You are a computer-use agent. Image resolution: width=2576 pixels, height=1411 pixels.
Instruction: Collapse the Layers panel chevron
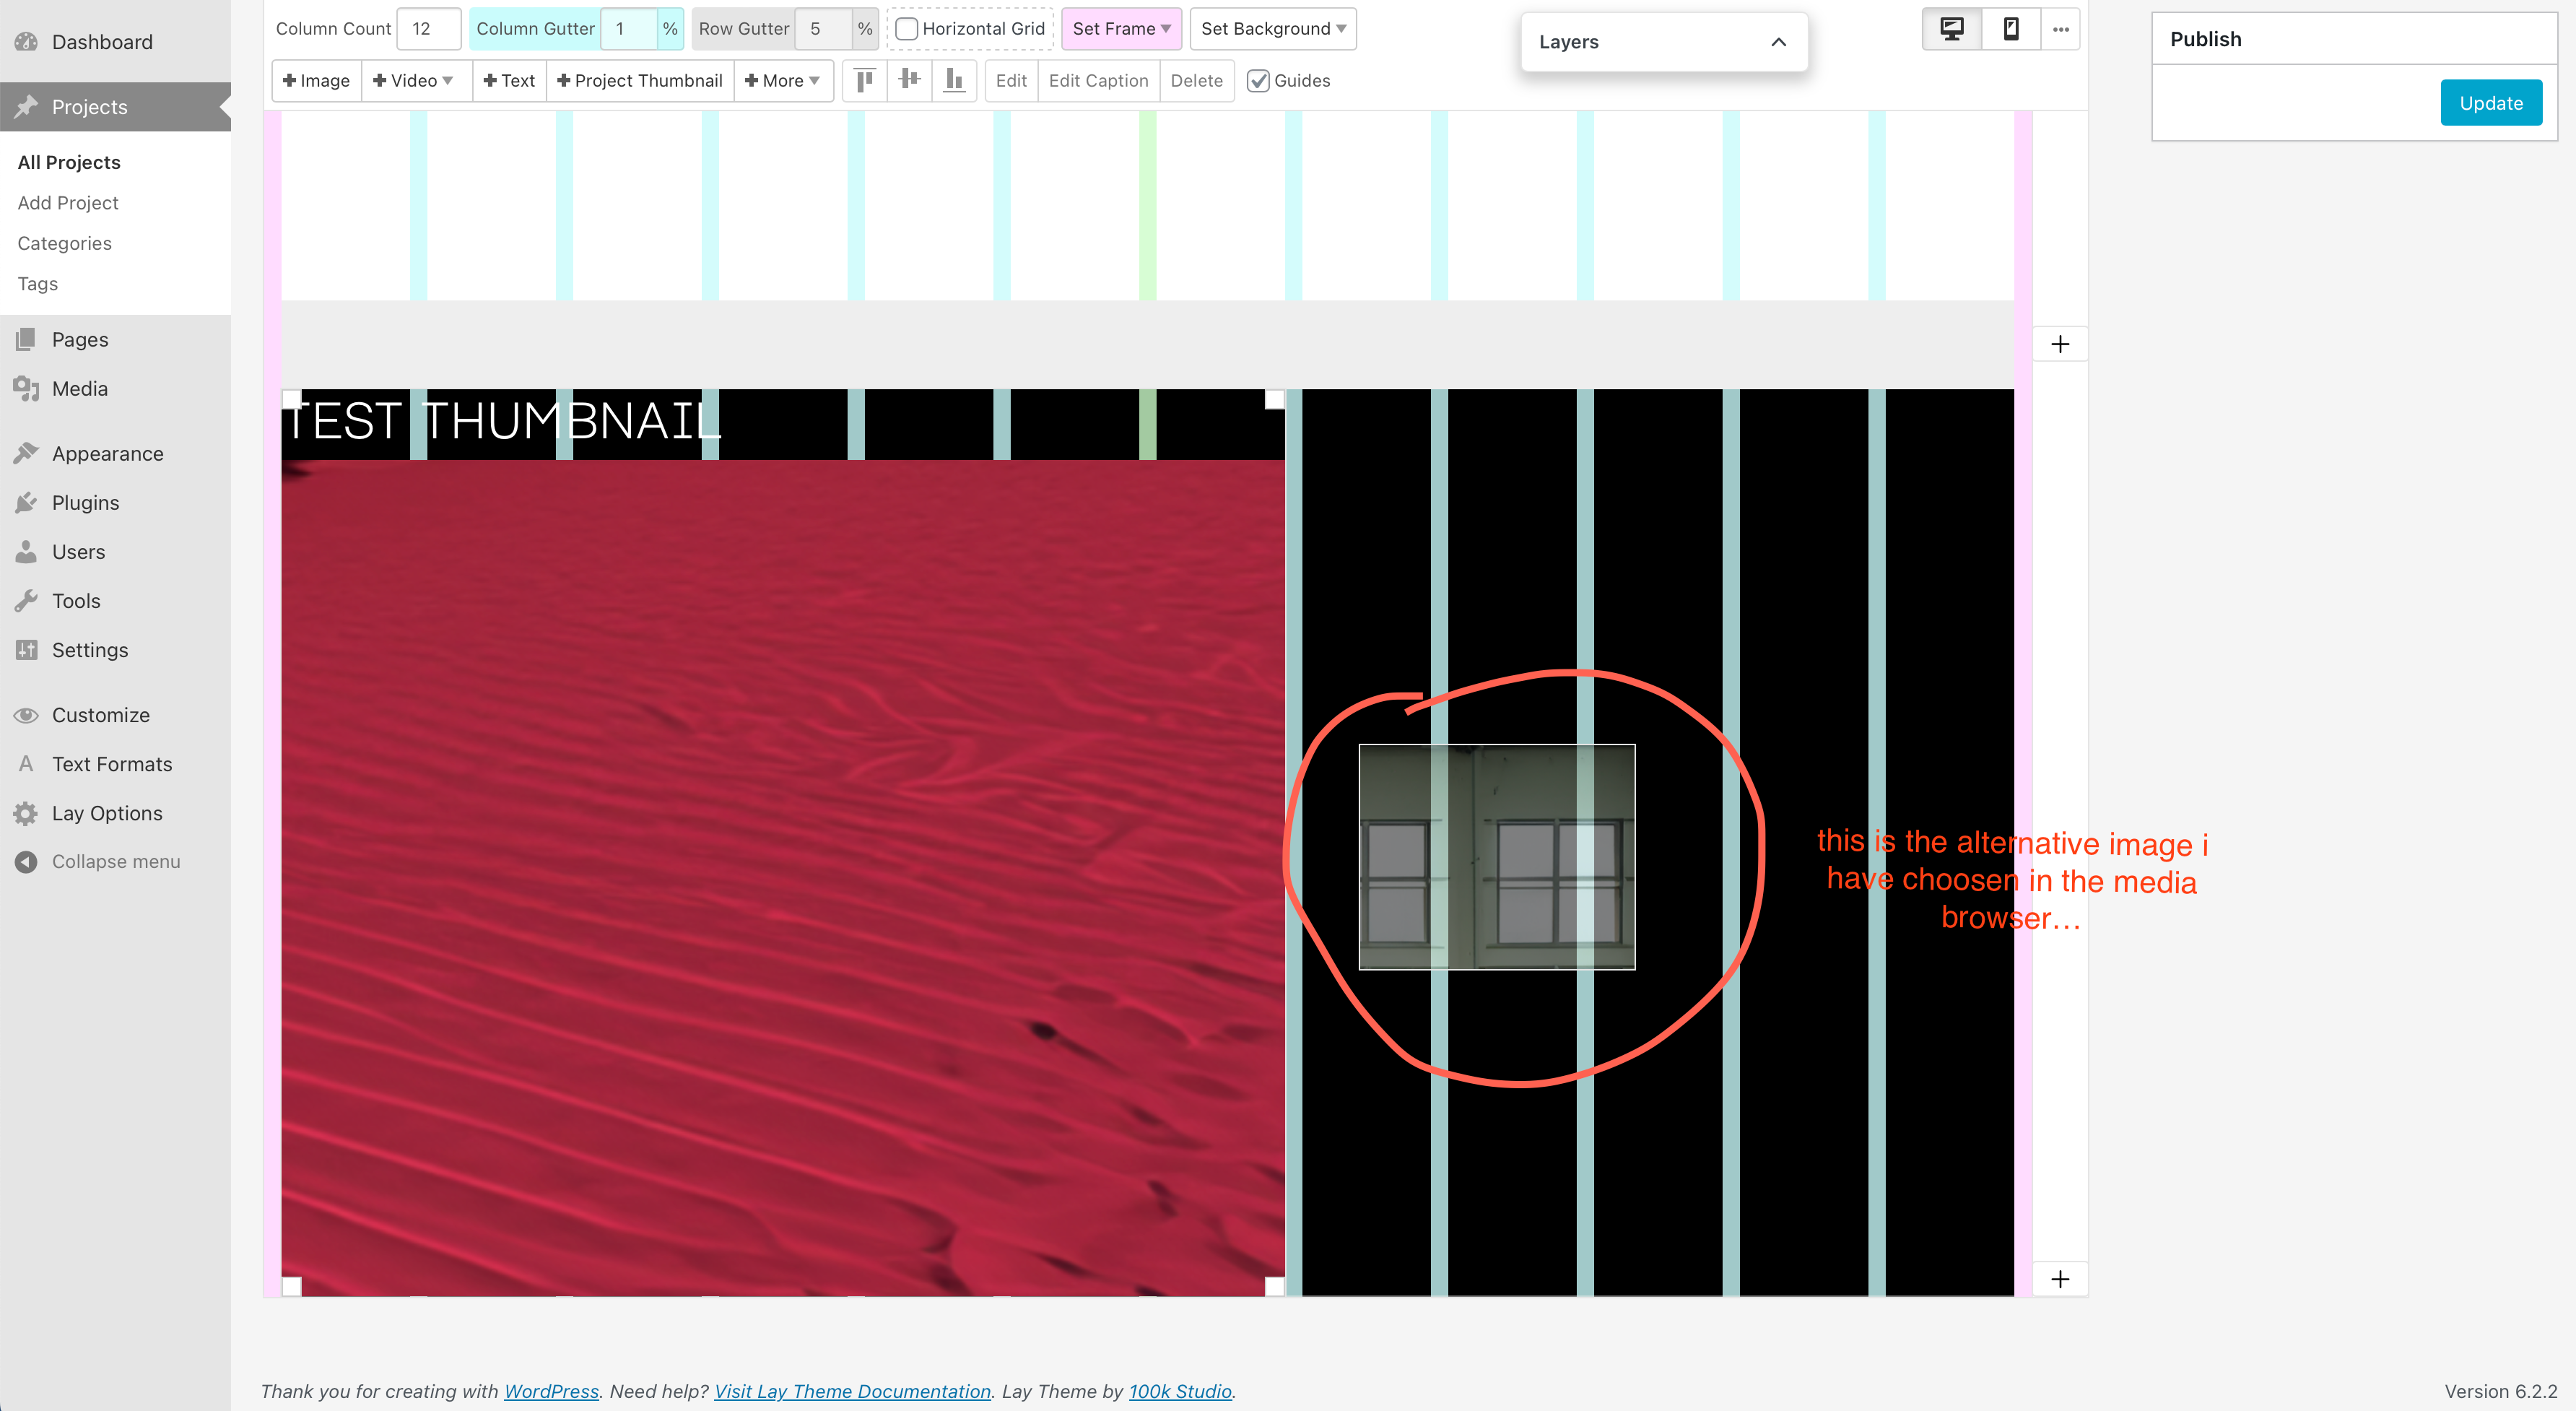tap(1778, 42)
